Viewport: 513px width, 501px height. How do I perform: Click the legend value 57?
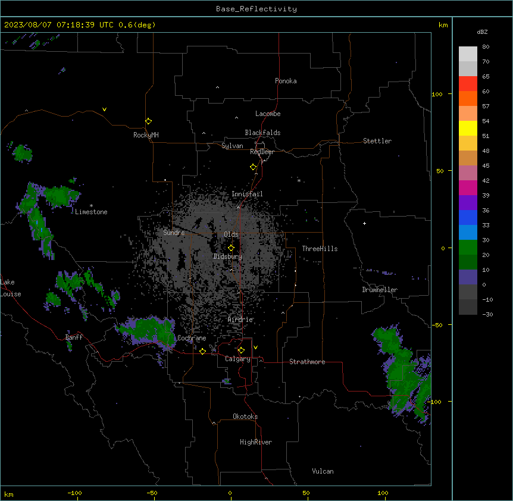(x=486, y=107)
